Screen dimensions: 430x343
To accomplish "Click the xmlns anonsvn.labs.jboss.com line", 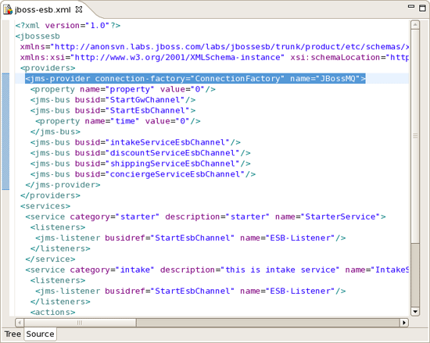I will (214, 47).
